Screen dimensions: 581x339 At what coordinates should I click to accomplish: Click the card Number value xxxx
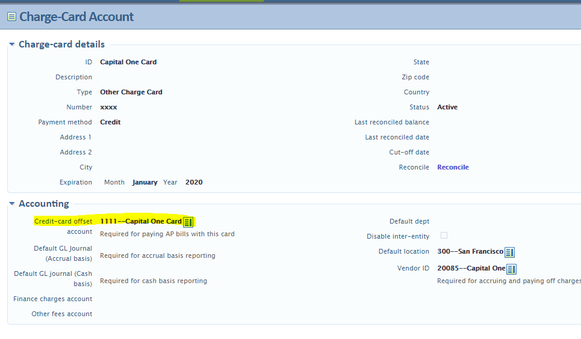point(108,108)
